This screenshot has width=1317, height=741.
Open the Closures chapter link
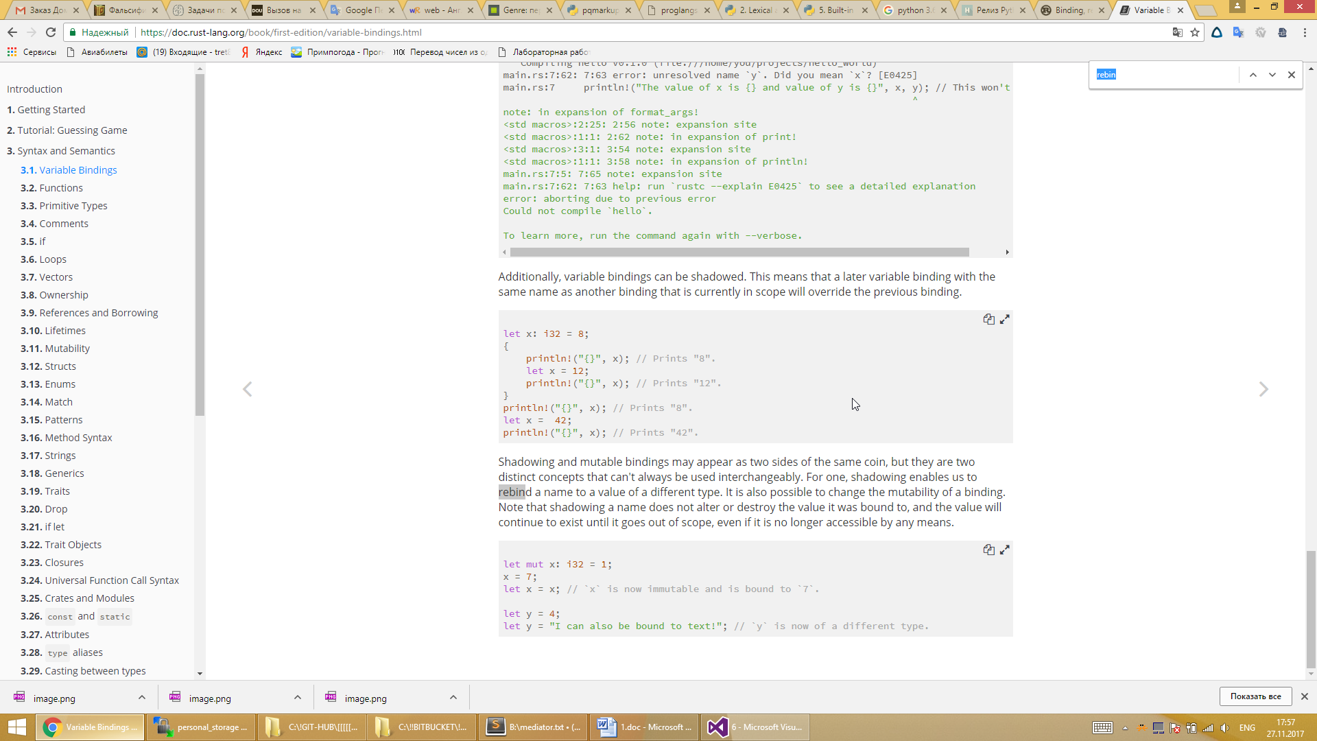point(64,563)
